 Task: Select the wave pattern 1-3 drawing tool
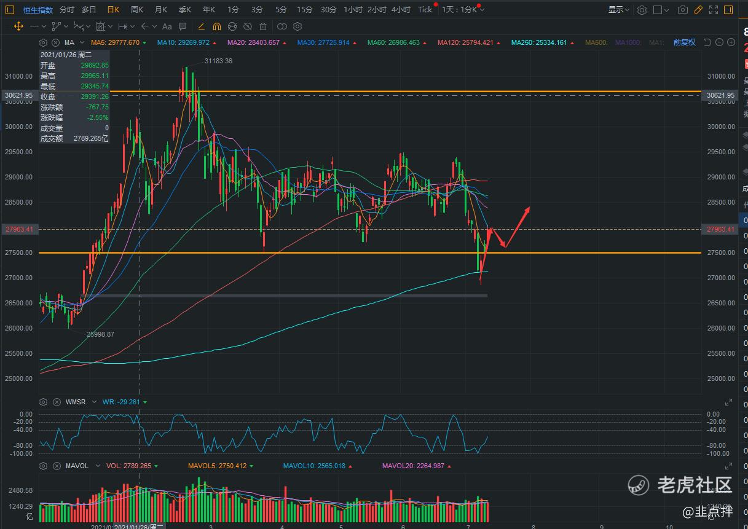pos(79,26)
